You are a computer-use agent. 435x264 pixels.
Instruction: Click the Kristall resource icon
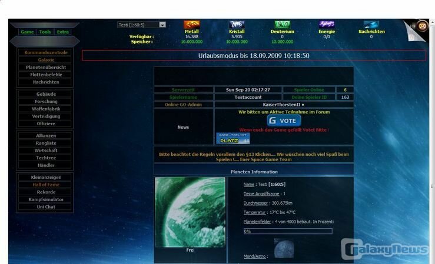tap(237, 24)
